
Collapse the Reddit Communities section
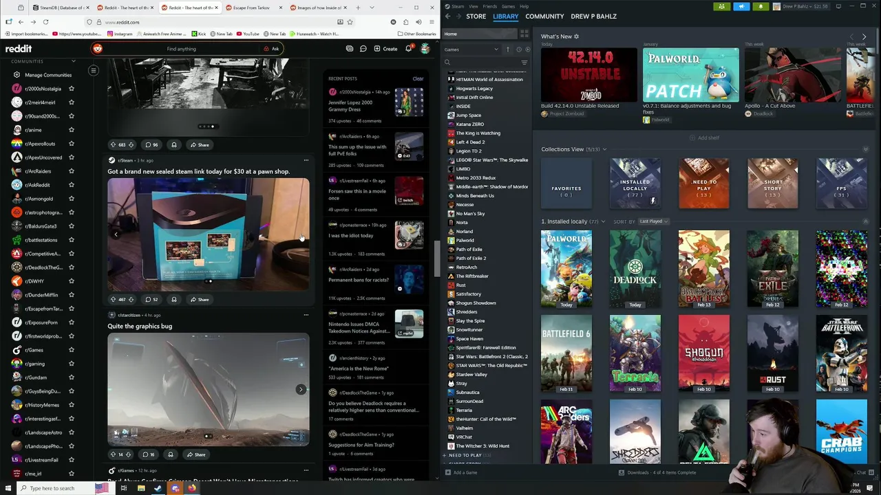[x=74, y=61]
